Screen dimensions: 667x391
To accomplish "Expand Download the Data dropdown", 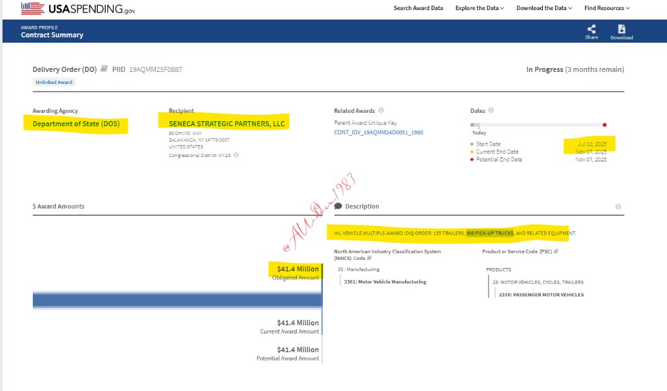I will tap(544, 8).
